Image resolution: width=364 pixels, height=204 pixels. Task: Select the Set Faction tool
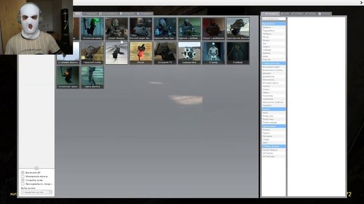pos(274,153)
